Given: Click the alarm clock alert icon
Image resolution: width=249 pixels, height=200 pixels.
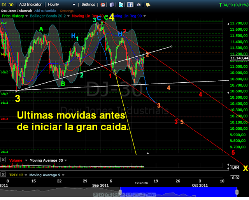Looking at the screenshot, I should (x=103, y=5).
